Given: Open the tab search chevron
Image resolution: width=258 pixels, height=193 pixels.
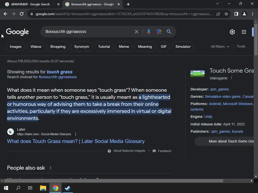Looking at the screenshot, I should click(217, 4).
